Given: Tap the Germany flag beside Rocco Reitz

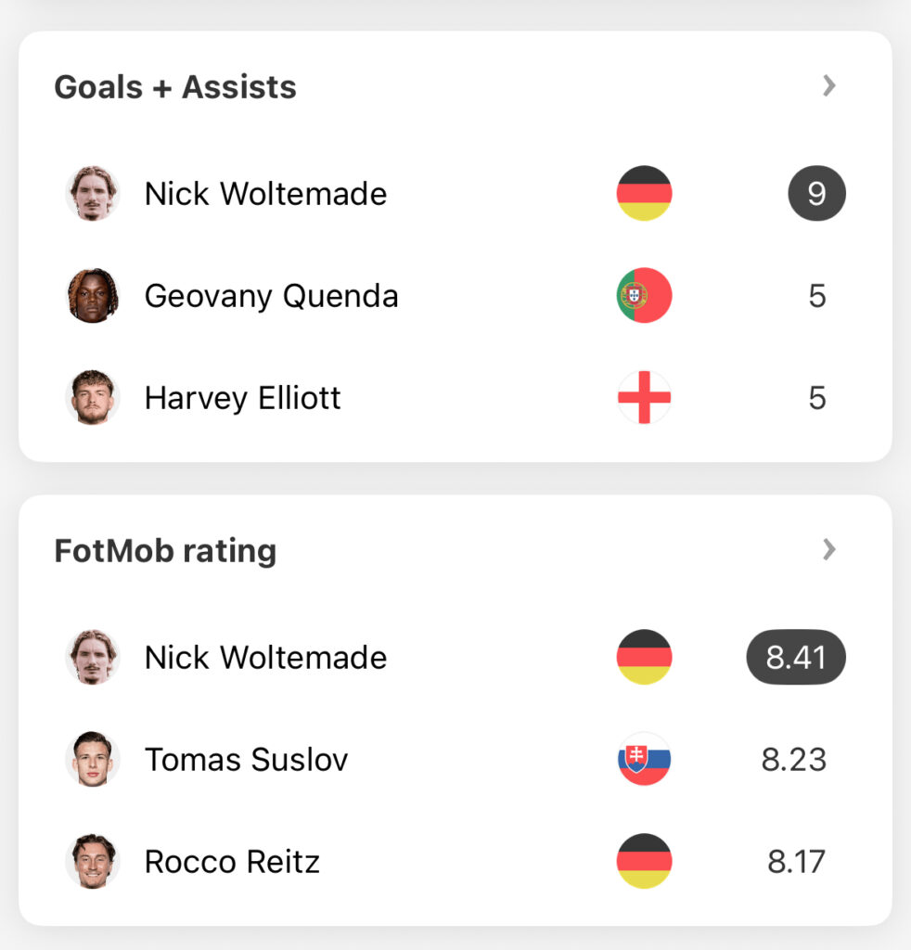Looking at the screenshot, I should point(644,861).
